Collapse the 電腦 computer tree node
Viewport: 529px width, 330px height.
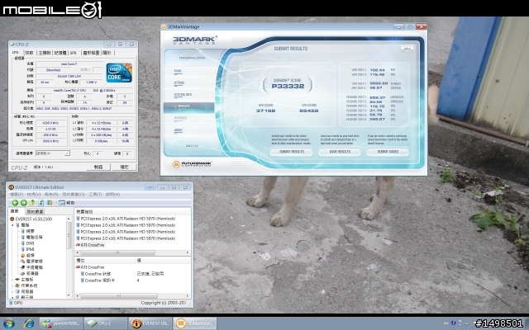[13, 225]
